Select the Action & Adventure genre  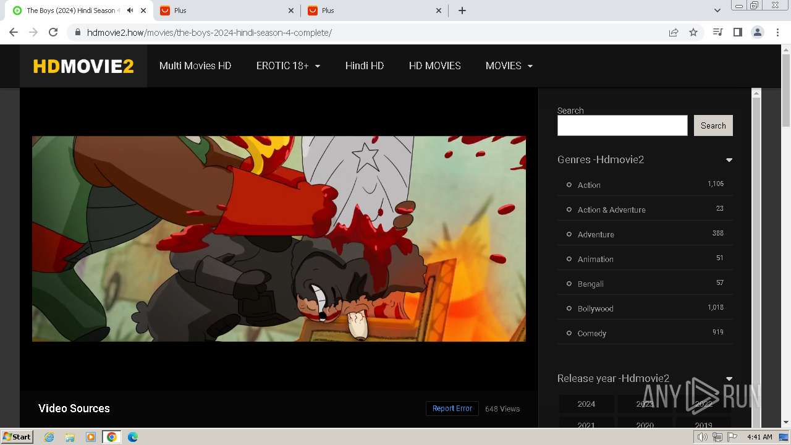[x=611, y=210]
